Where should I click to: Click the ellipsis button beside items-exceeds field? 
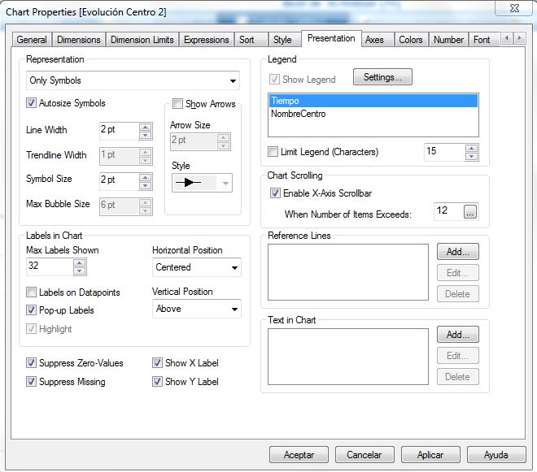(470, 213)
